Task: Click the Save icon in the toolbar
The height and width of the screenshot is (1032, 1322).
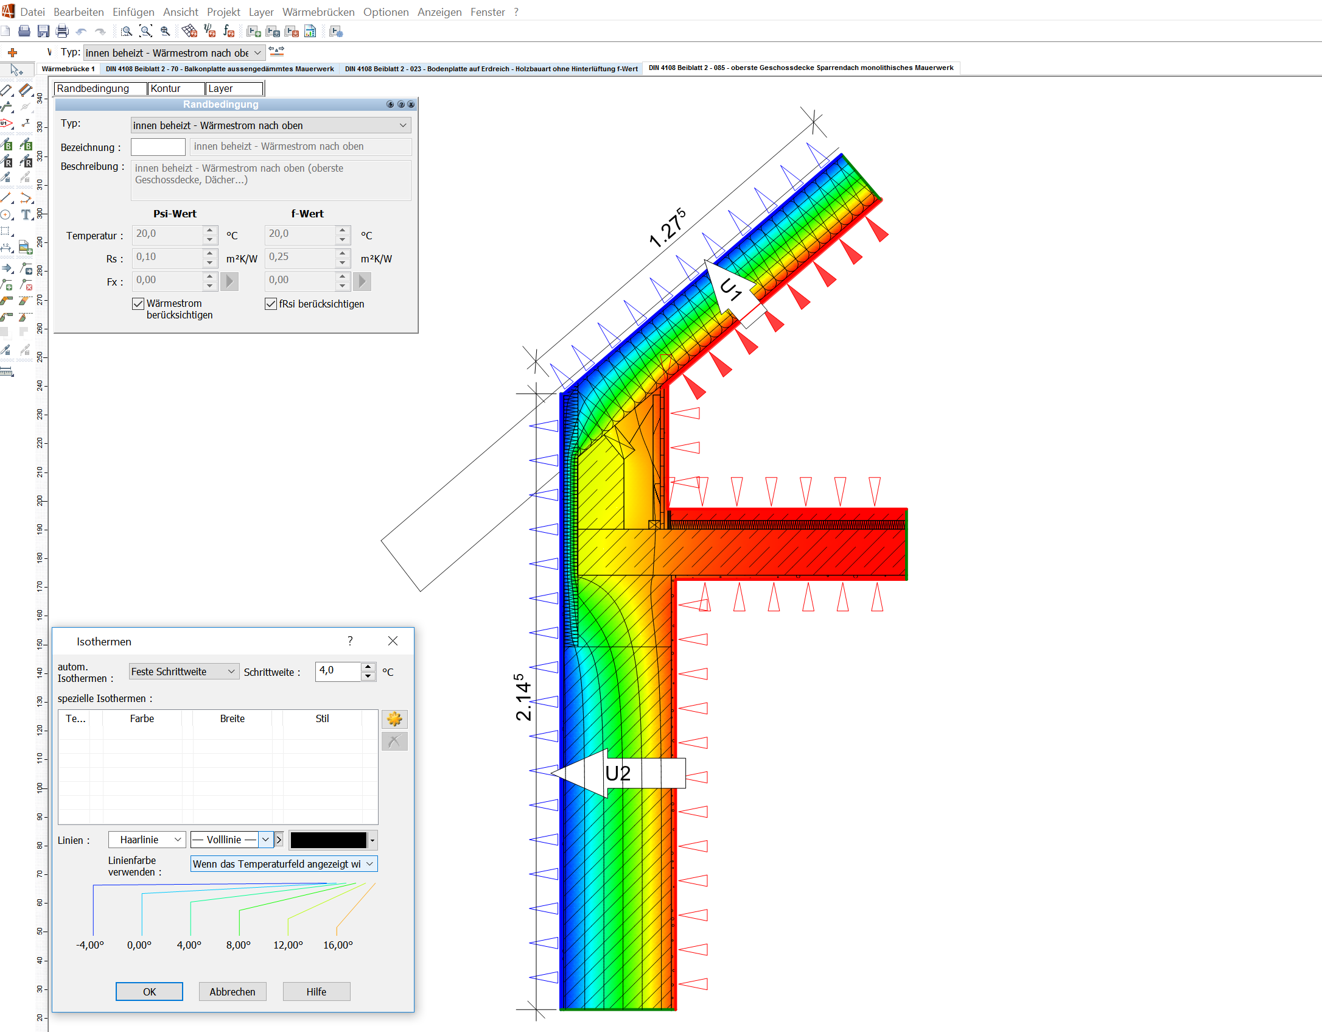Action: click(x=43, y=30)
